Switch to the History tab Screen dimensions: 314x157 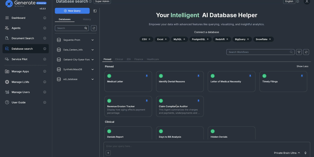tap(87, 19)
